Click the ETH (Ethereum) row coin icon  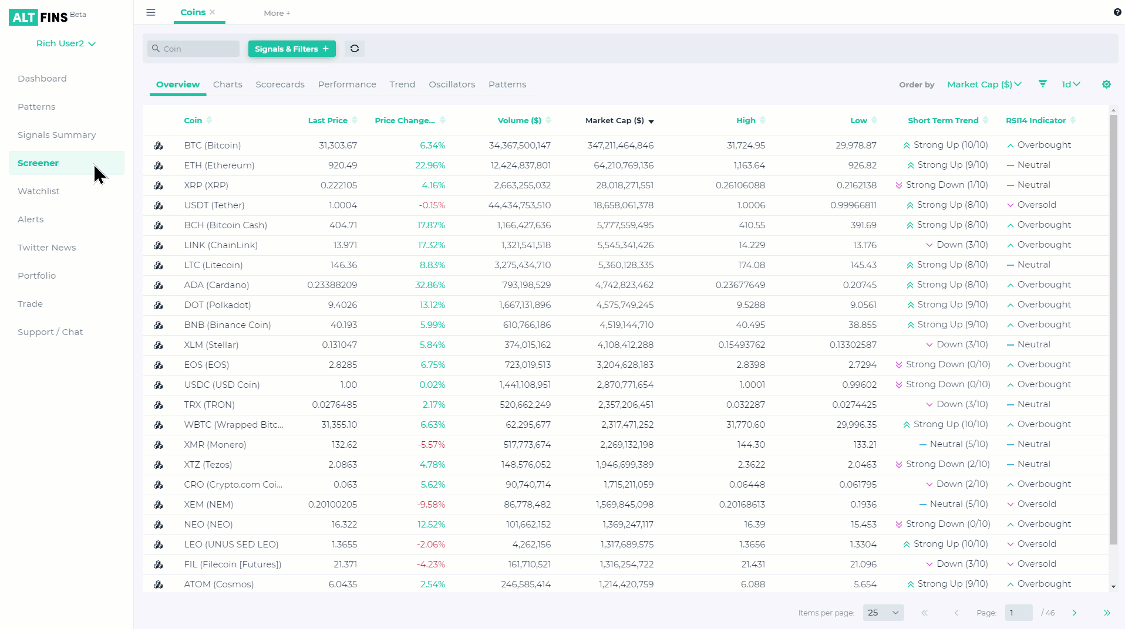click(159, 165)
